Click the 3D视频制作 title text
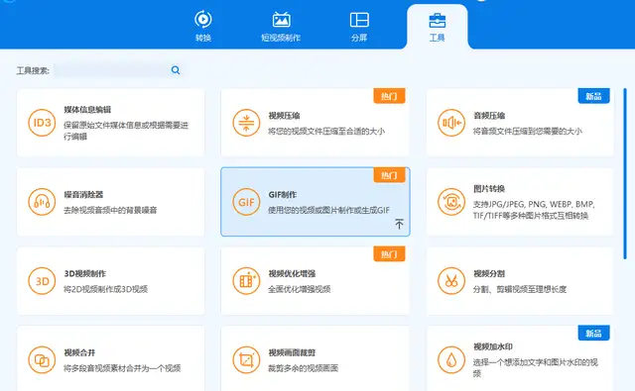Image resolution: width=635 pixels, height=391 pixels. [x=84, y=274]
